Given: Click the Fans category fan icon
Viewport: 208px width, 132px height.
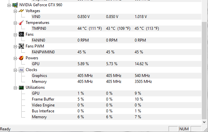Looking at the screenshot, I should pos(21,34).
